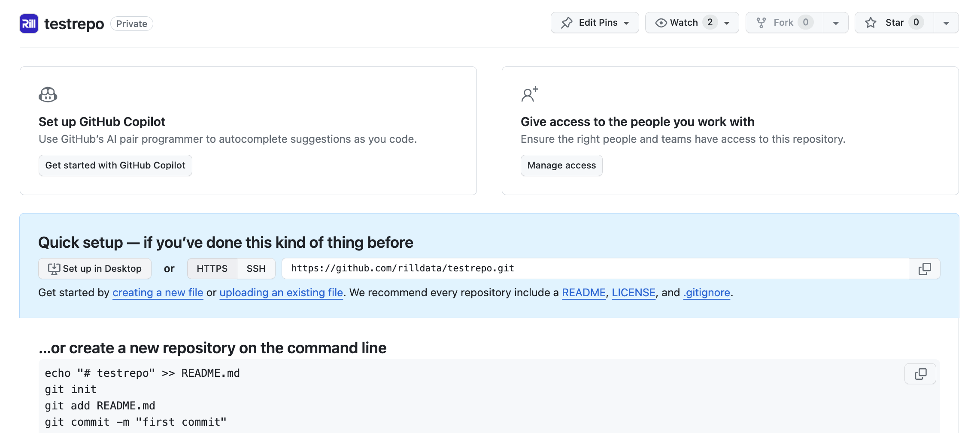The width and height of the screenshot is (977, 433).
Task: Follow the uploading an existing file link
Action: point(281,293)
